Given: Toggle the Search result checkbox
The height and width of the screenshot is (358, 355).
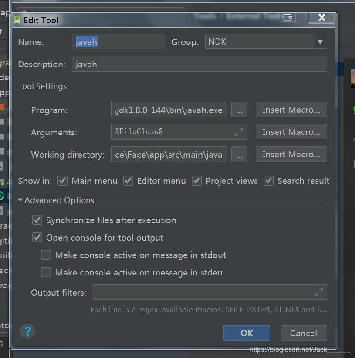Looking at the screenshot, I should 268,181.
